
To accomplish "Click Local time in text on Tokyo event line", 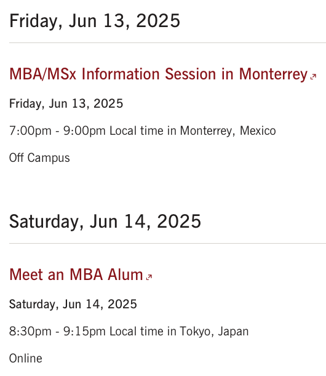I will 143,332.
